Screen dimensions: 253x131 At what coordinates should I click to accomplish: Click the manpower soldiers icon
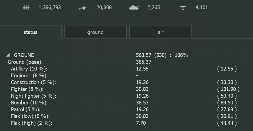point(26,8)
